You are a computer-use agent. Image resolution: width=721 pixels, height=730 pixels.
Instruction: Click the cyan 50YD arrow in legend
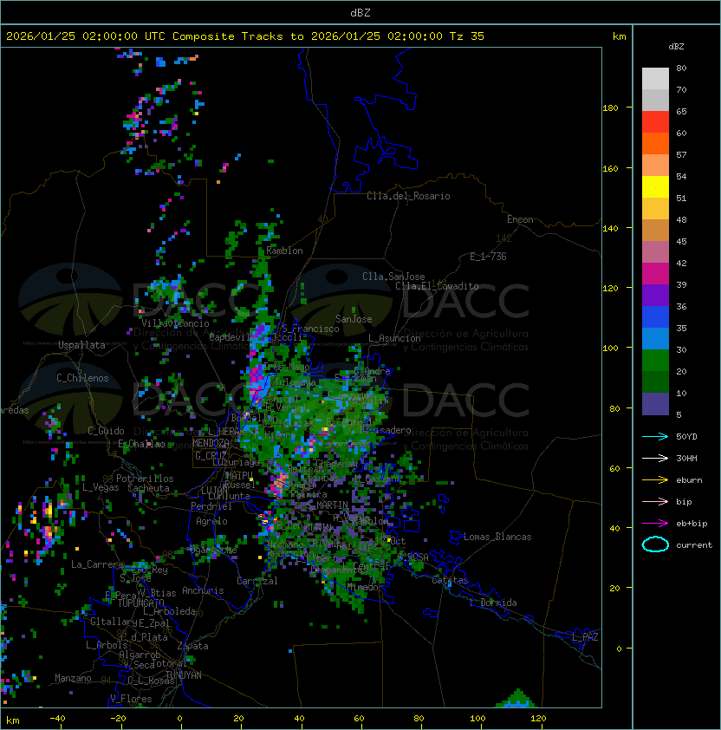coord(655,436)
